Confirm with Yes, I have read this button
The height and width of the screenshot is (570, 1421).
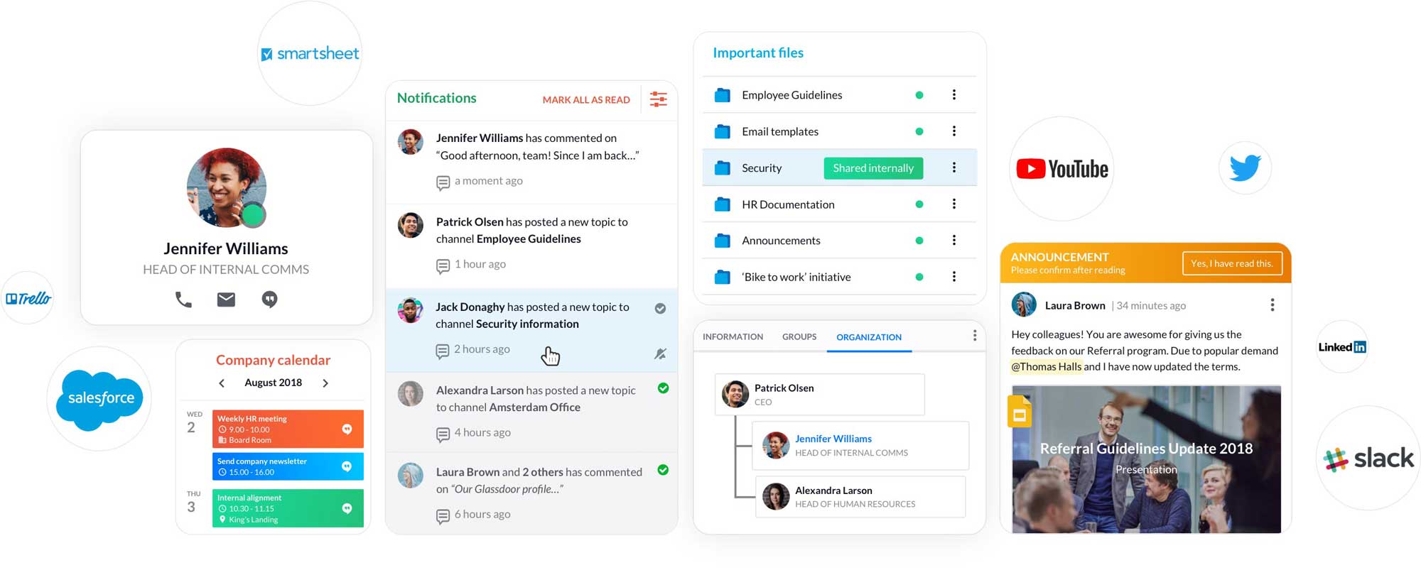1231,263
